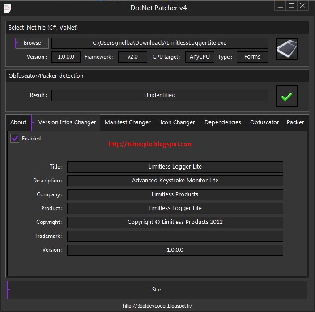Click the 'Trademark :' label
The image size is (315, 312).
48,236
